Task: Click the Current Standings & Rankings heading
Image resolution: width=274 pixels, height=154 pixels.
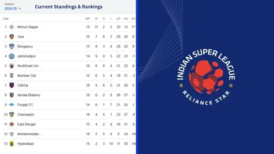Action: coord(68,7)
